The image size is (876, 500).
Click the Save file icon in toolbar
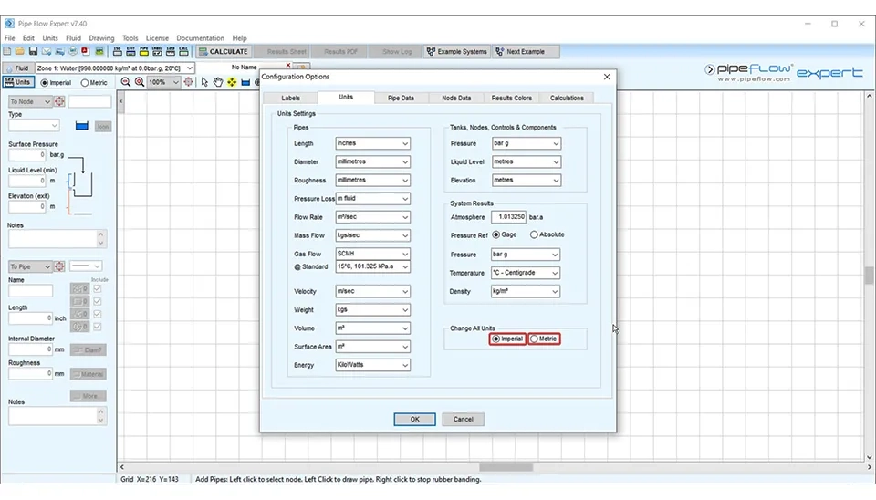click(x=33, y=52)
